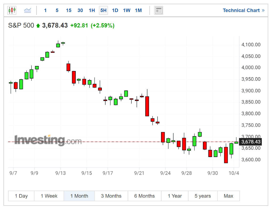Click the current price label on the axis

pyautogui.click(x=251, y=142)
